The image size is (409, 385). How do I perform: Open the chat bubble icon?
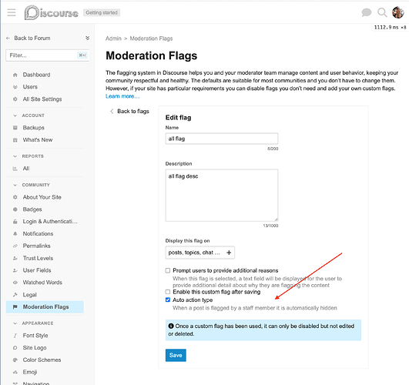[x=366, y=12]
